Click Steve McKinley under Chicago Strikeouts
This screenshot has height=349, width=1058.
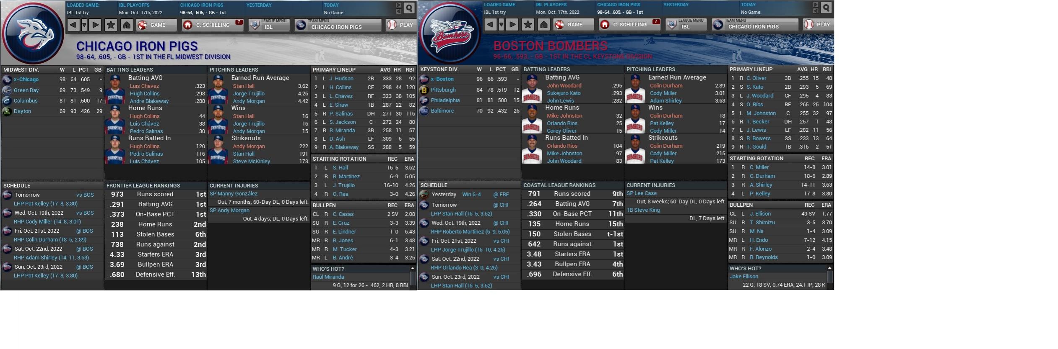point(252,162)
